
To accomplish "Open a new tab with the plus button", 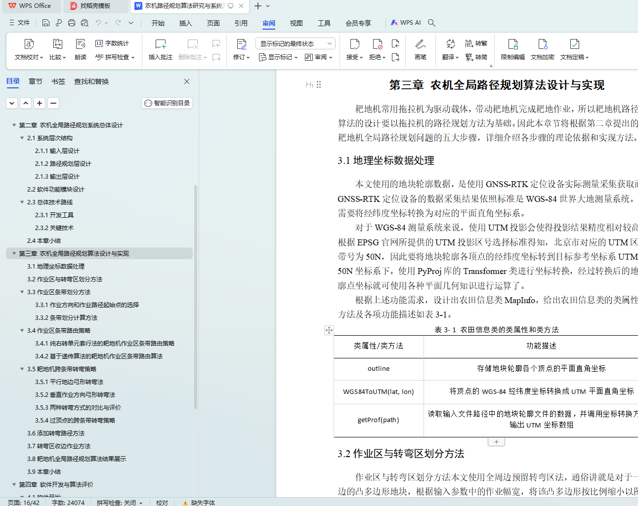I will pos(257,6).
